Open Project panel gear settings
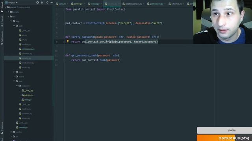The image size is (252, 141). click(x=47, y=3)
